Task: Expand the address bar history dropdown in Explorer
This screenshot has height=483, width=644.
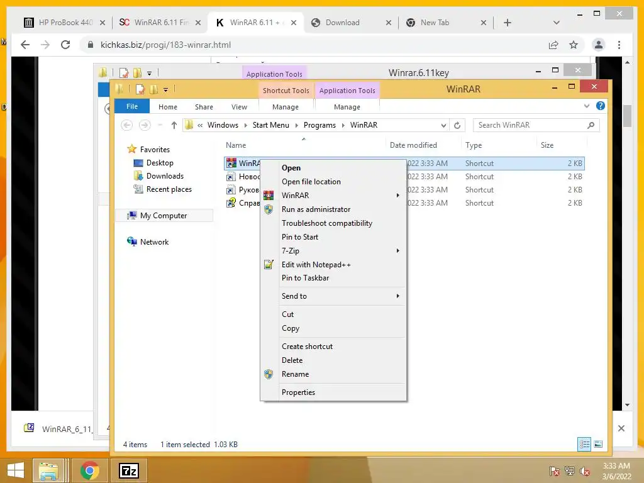Action: point(443,125)
